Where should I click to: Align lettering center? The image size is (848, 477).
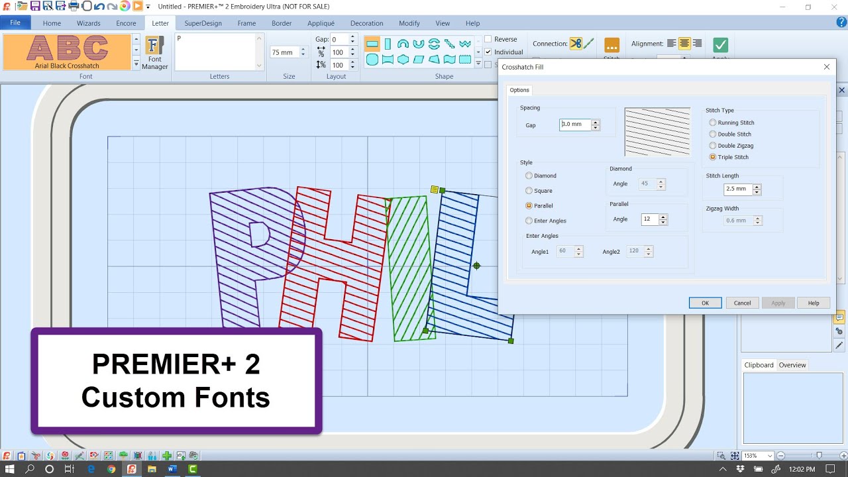pyautogui.click(x=684, y=44)
